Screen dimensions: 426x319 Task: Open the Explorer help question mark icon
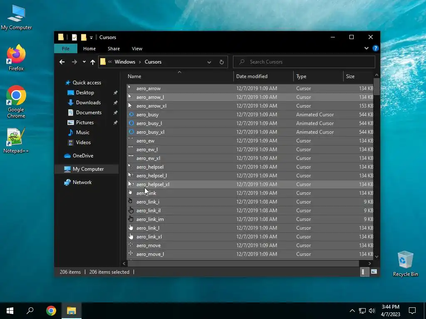(376, 48)
